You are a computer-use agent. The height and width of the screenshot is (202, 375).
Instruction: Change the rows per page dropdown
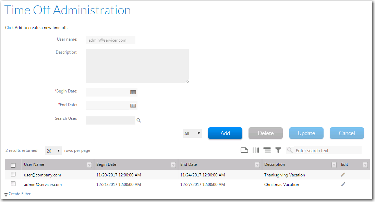tap(53, 151)
